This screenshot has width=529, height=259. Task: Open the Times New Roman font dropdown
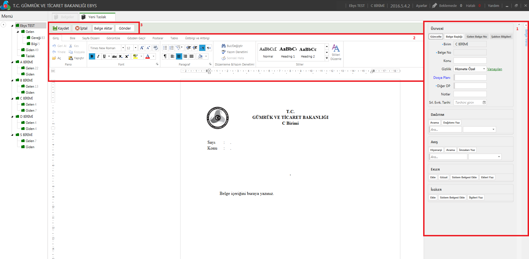point(123,48)
